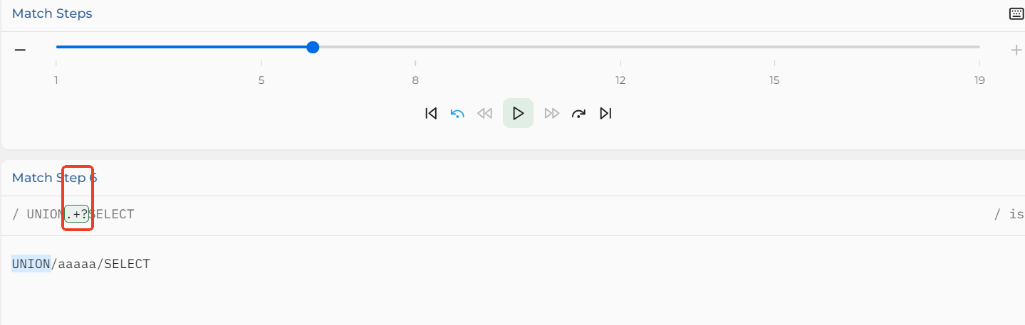Step forward one match step
Image resolution: width=1025 pixels, height=325 pixels.
[x=578, y=113]
